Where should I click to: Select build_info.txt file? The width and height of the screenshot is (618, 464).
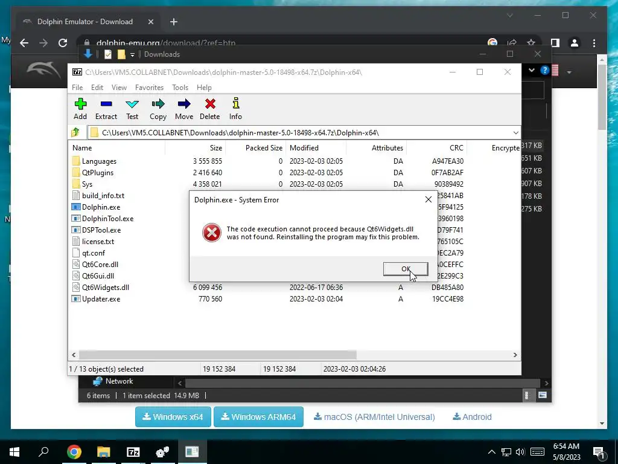[x=103, y=195]
